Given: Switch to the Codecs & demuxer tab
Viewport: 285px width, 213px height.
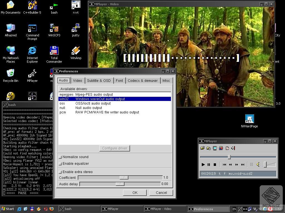Looking at the screenshot, I should [143, 80].
